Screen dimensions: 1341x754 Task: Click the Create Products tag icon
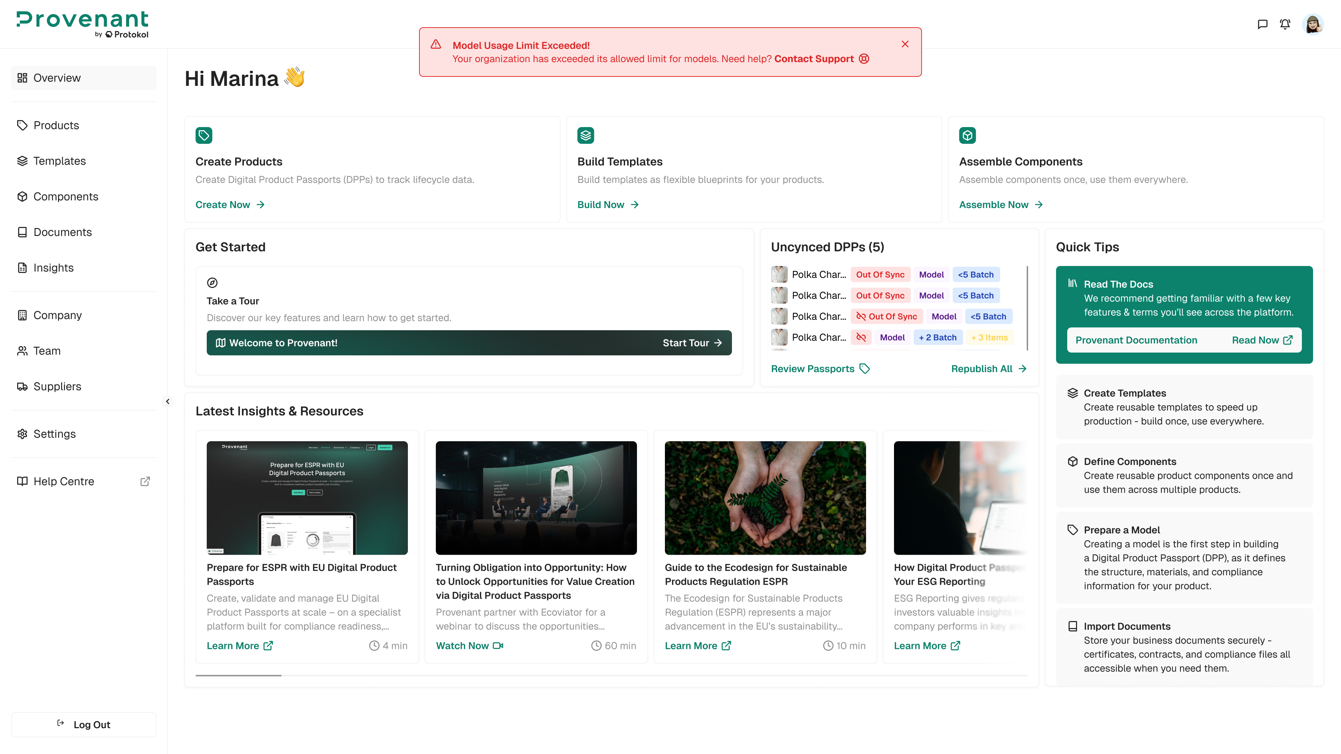(x=204, y=135)
